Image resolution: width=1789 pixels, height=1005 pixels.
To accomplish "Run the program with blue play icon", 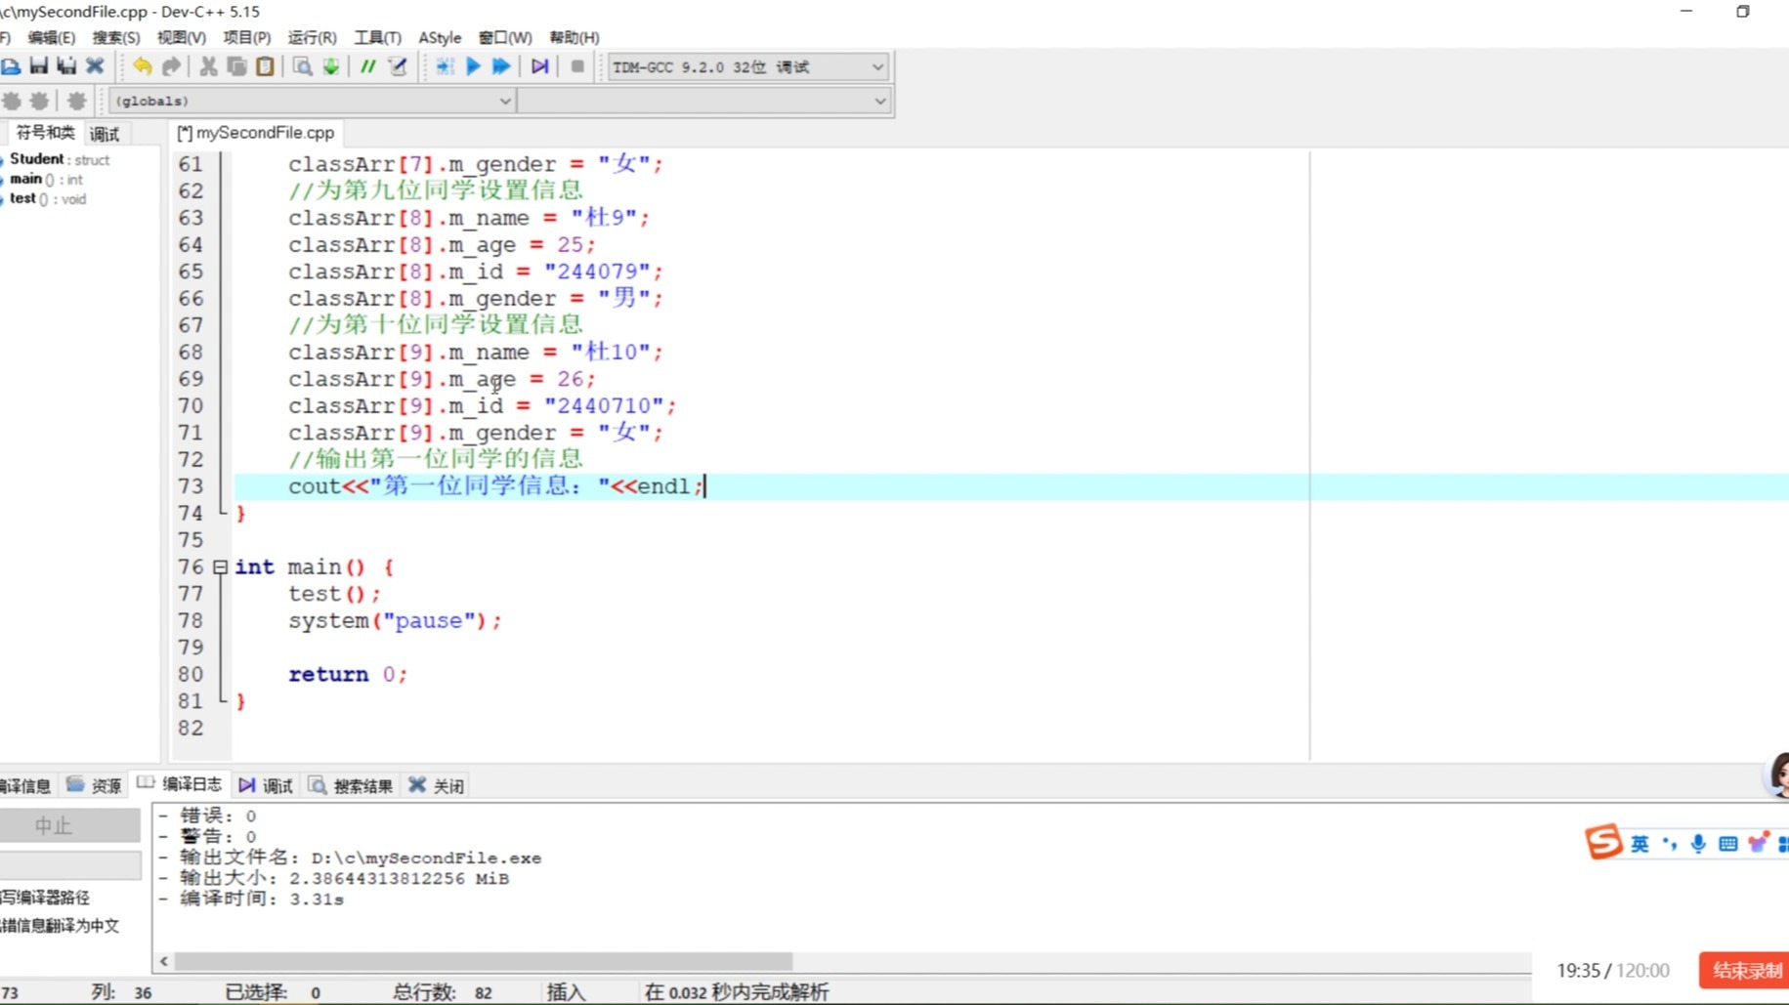I will (473, 66).
